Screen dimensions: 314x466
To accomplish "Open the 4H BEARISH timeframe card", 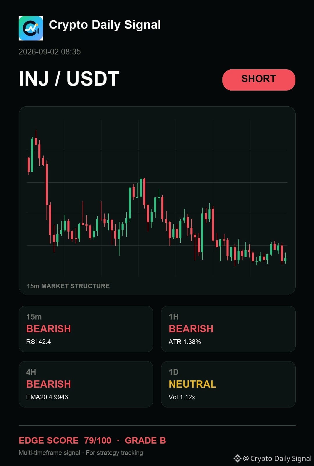I will coord(86,384).
